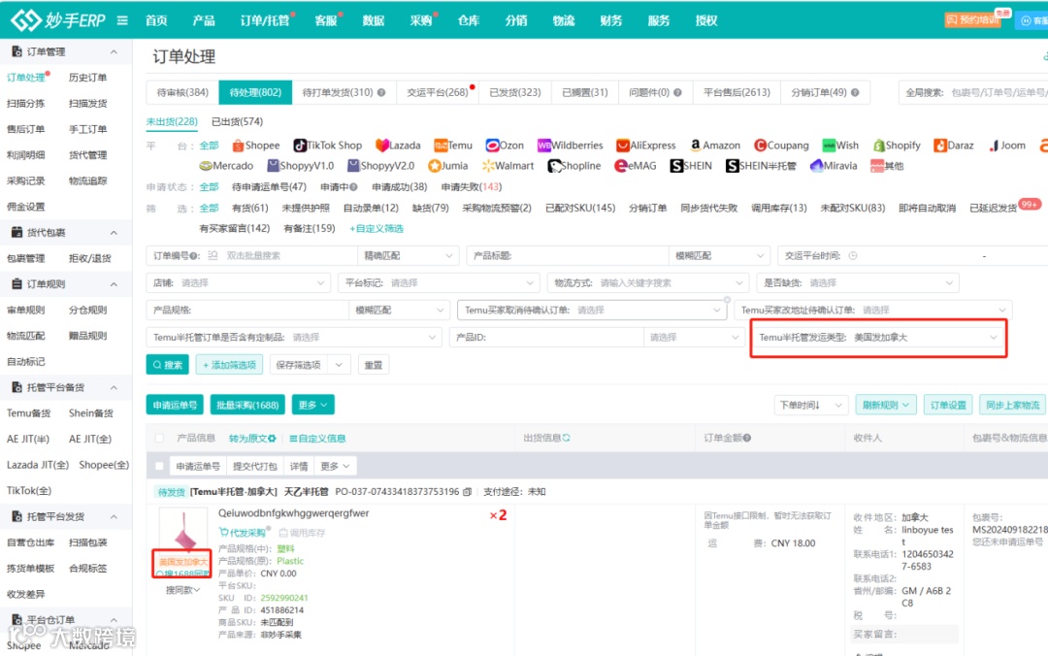Filter by Miravia platform
This screenshot has height=656, width=1048.
click(834, 166)
